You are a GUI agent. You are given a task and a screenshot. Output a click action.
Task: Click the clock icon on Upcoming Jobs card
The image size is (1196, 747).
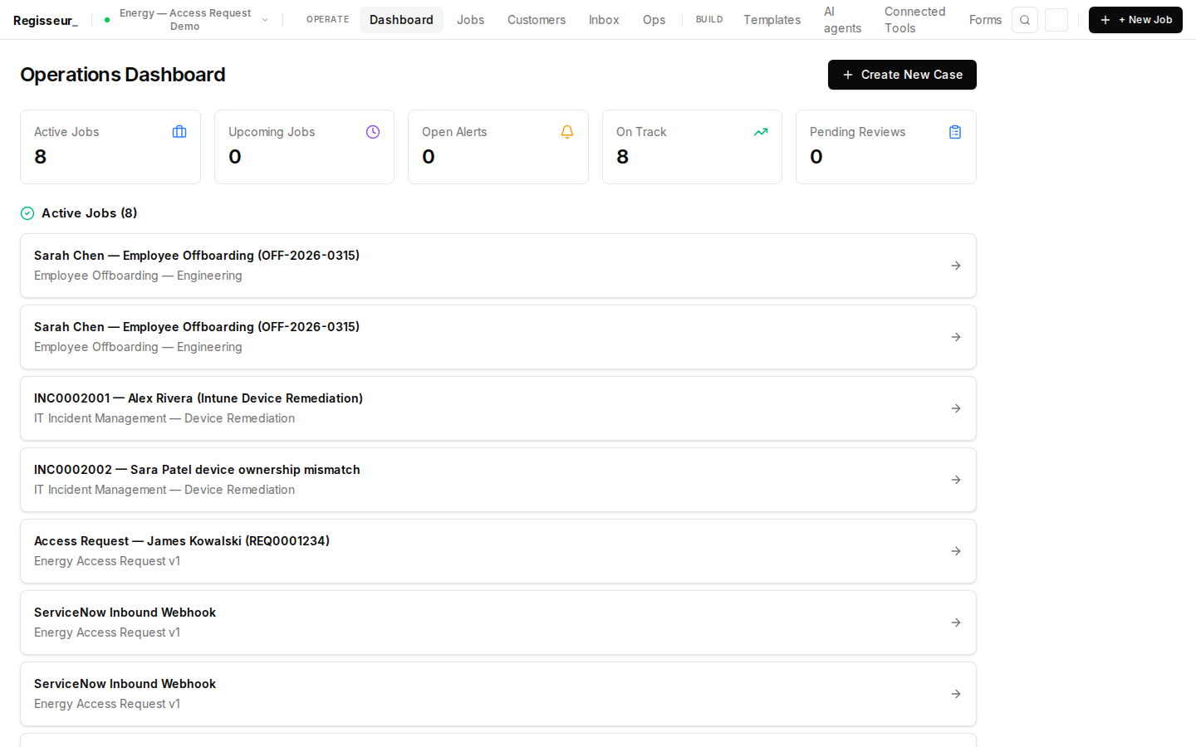click(373, 132)
